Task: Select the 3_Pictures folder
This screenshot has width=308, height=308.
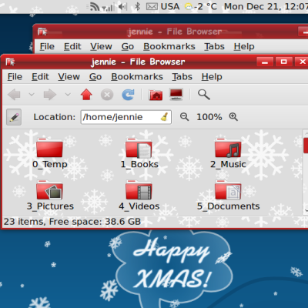Action: tap(50, 196)
